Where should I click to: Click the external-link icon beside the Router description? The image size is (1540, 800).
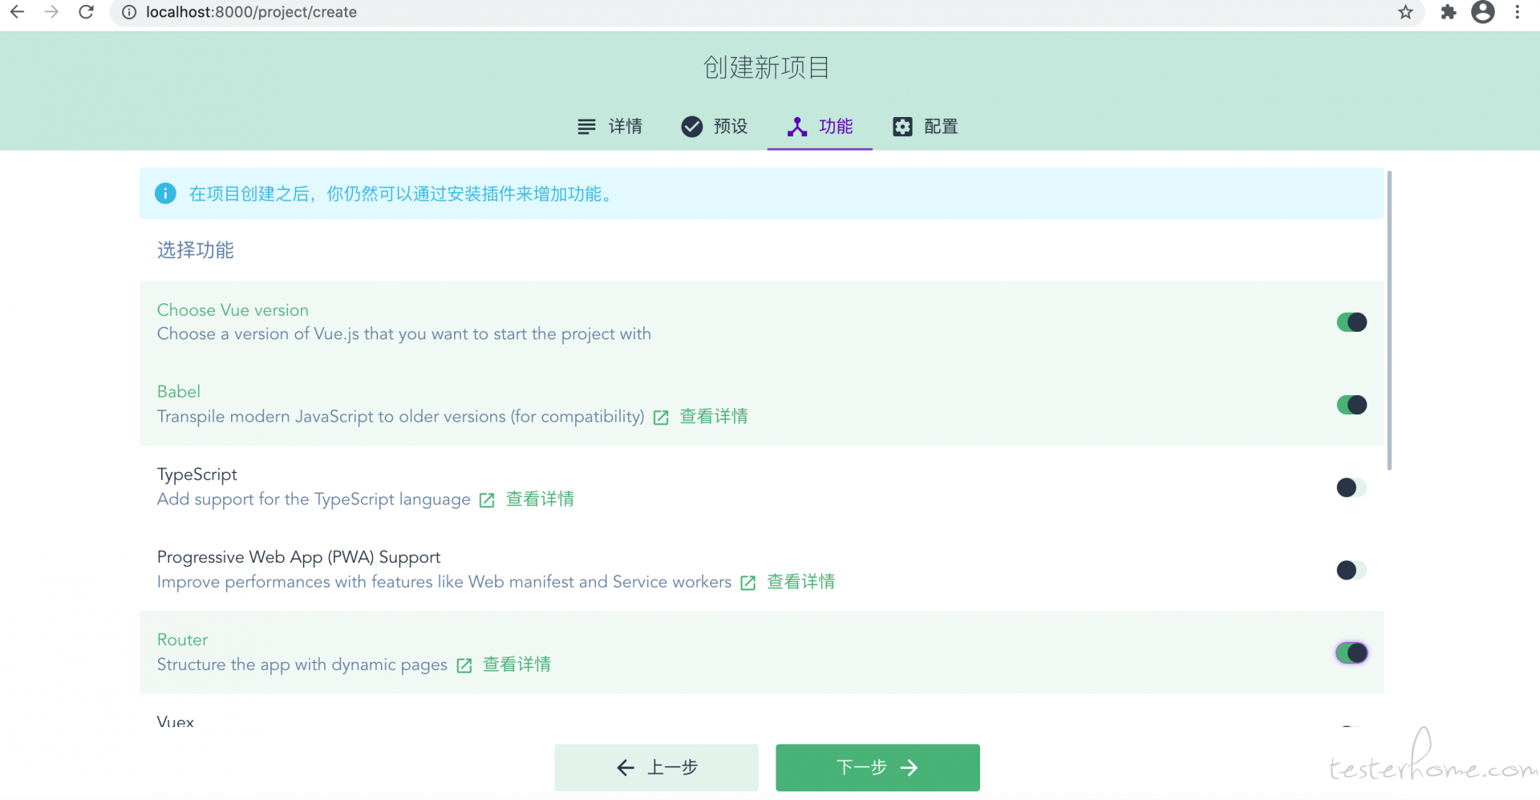point(464,665)
